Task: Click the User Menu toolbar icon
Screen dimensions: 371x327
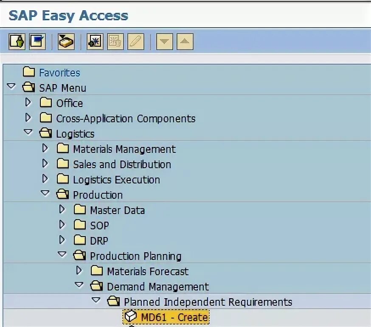Action: click(17, 42)
